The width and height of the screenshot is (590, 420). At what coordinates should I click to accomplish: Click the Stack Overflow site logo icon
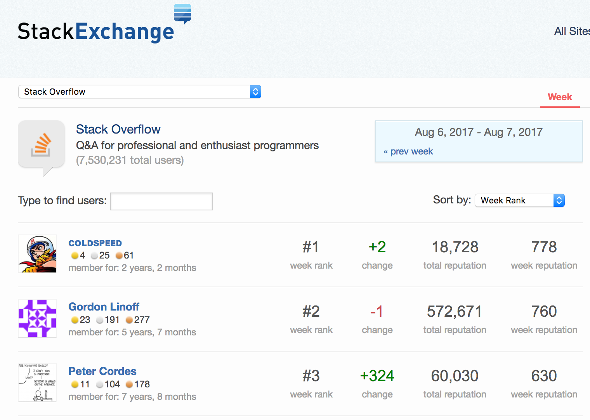point(41,145)
